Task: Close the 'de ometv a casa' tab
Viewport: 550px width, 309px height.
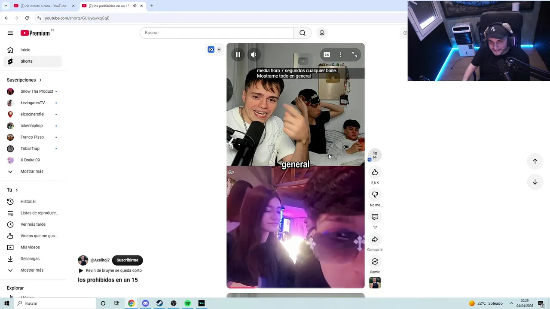Action: 73,6
